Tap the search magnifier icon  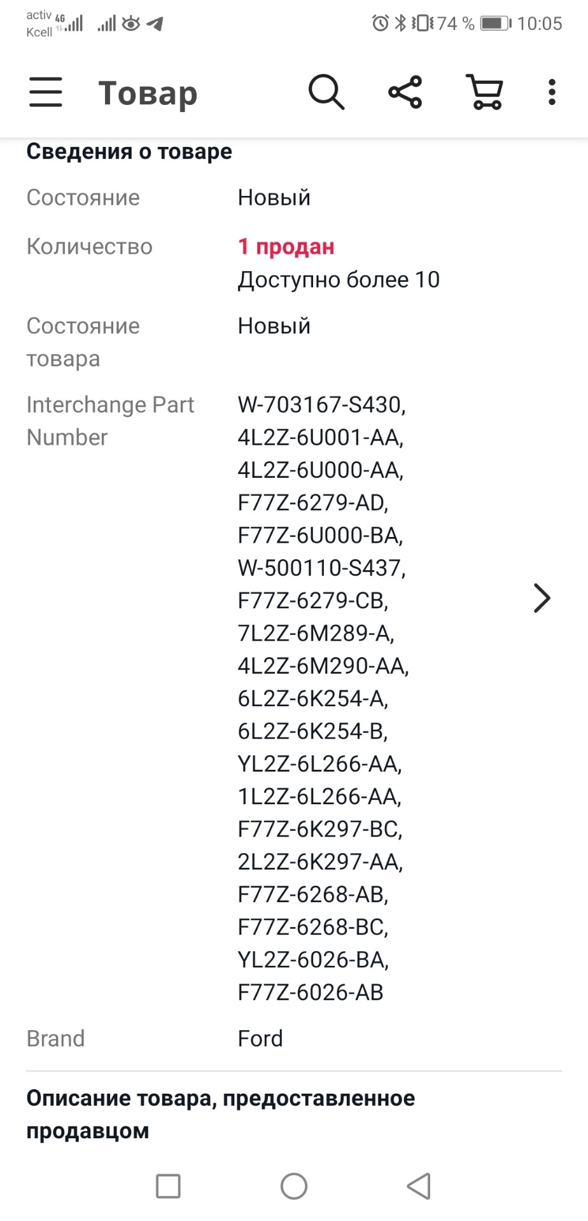(326, 92)
